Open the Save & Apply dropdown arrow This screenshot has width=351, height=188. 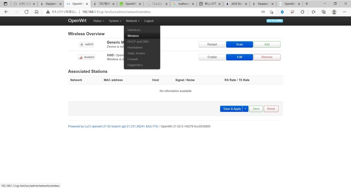[245, 109]
